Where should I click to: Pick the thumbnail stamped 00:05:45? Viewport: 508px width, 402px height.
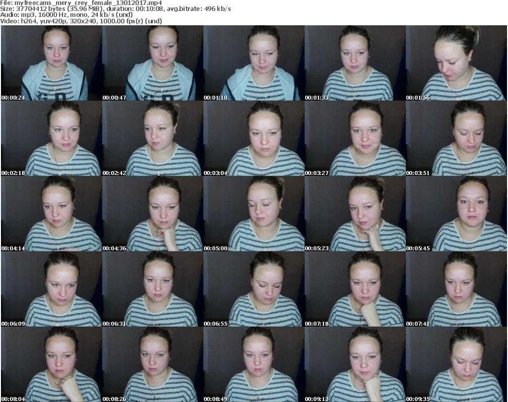pyautogui.click(x=456, y=214)
